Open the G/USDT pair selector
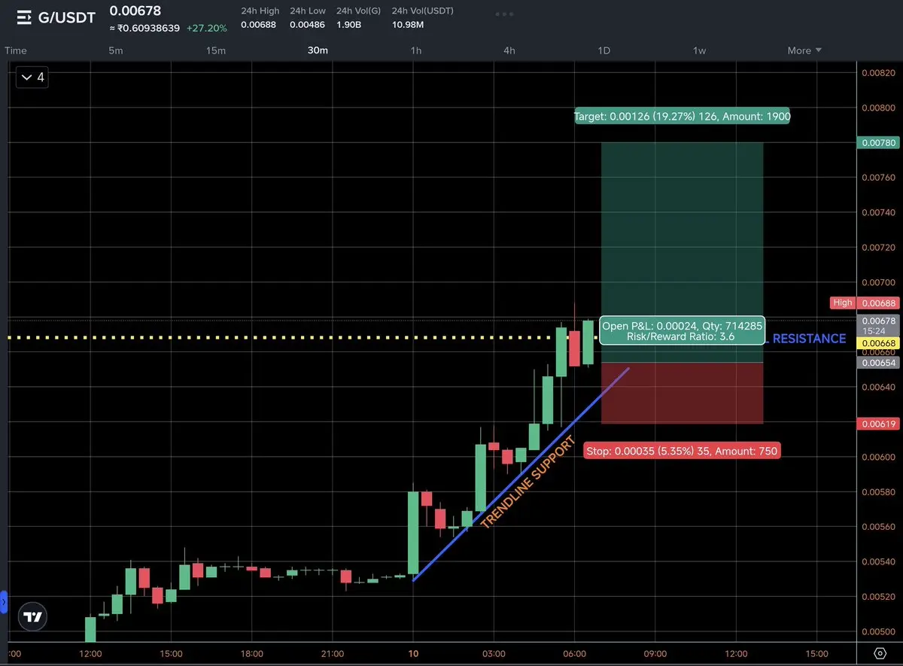The image size is (903, 666). tap(67, 17)
